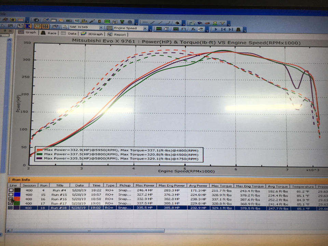
Task: Click the red EXIT icon
Action: [x=20, y=20]
